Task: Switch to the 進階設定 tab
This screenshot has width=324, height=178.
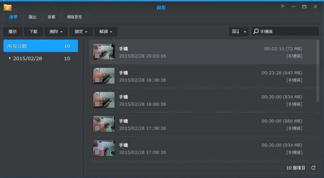Action: point(74,17)
